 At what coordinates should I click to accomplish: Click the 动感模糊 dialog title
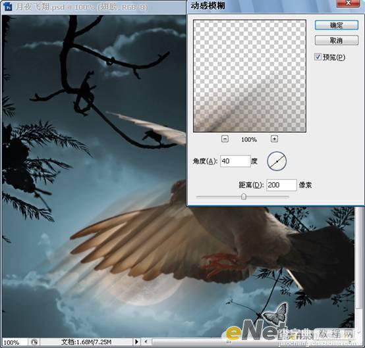point(208,6)
